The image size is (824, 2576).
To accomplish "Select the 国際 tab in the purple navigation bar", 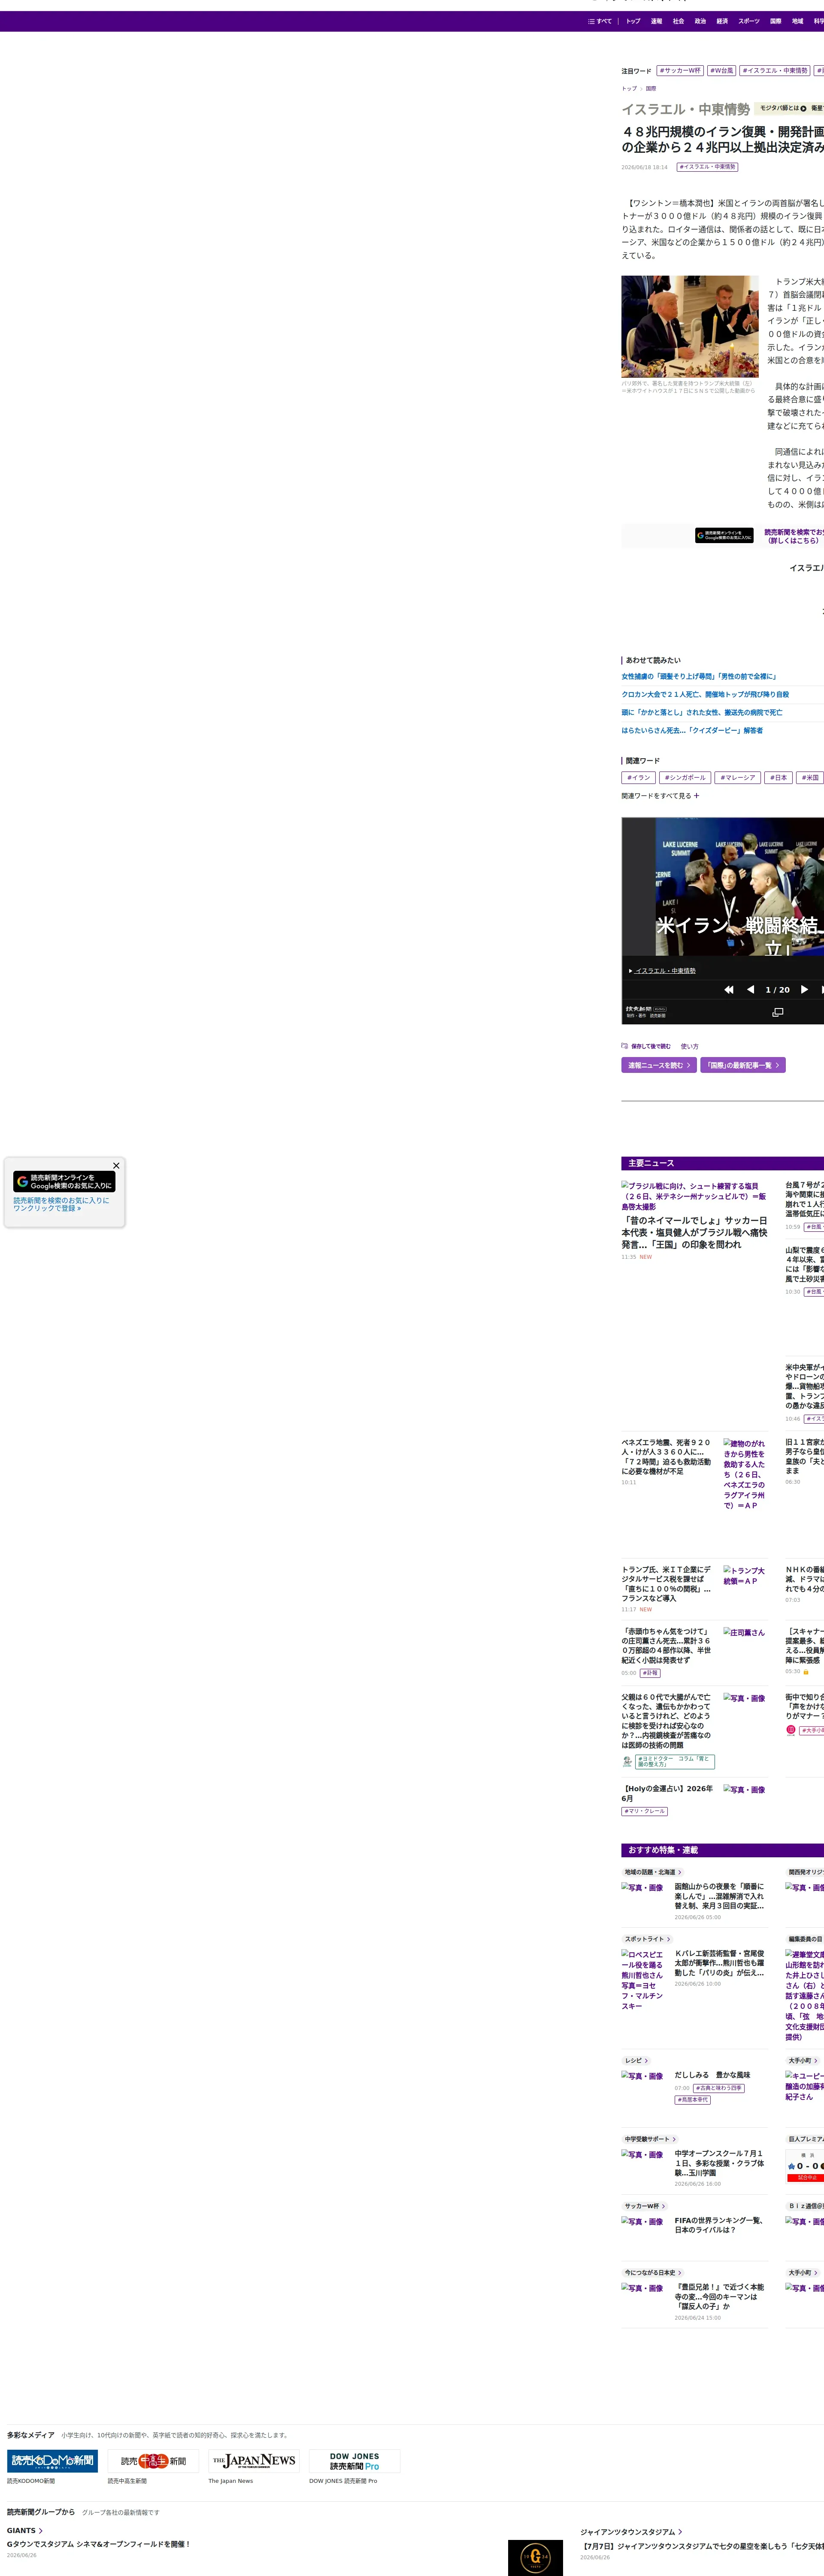I will [775, 21].
